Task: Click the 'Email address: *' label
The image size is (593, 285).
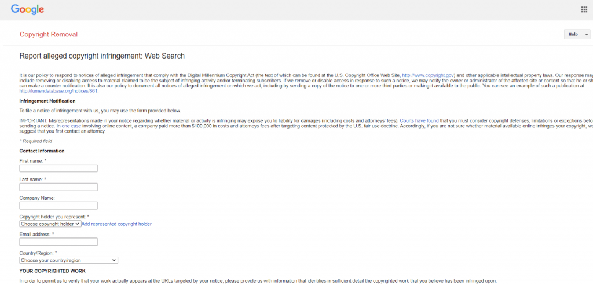Action: tap(36, 234)
